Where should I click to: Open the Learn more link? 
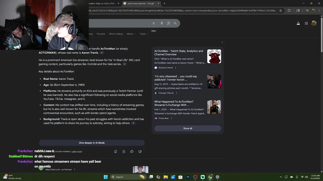point(76,152)
